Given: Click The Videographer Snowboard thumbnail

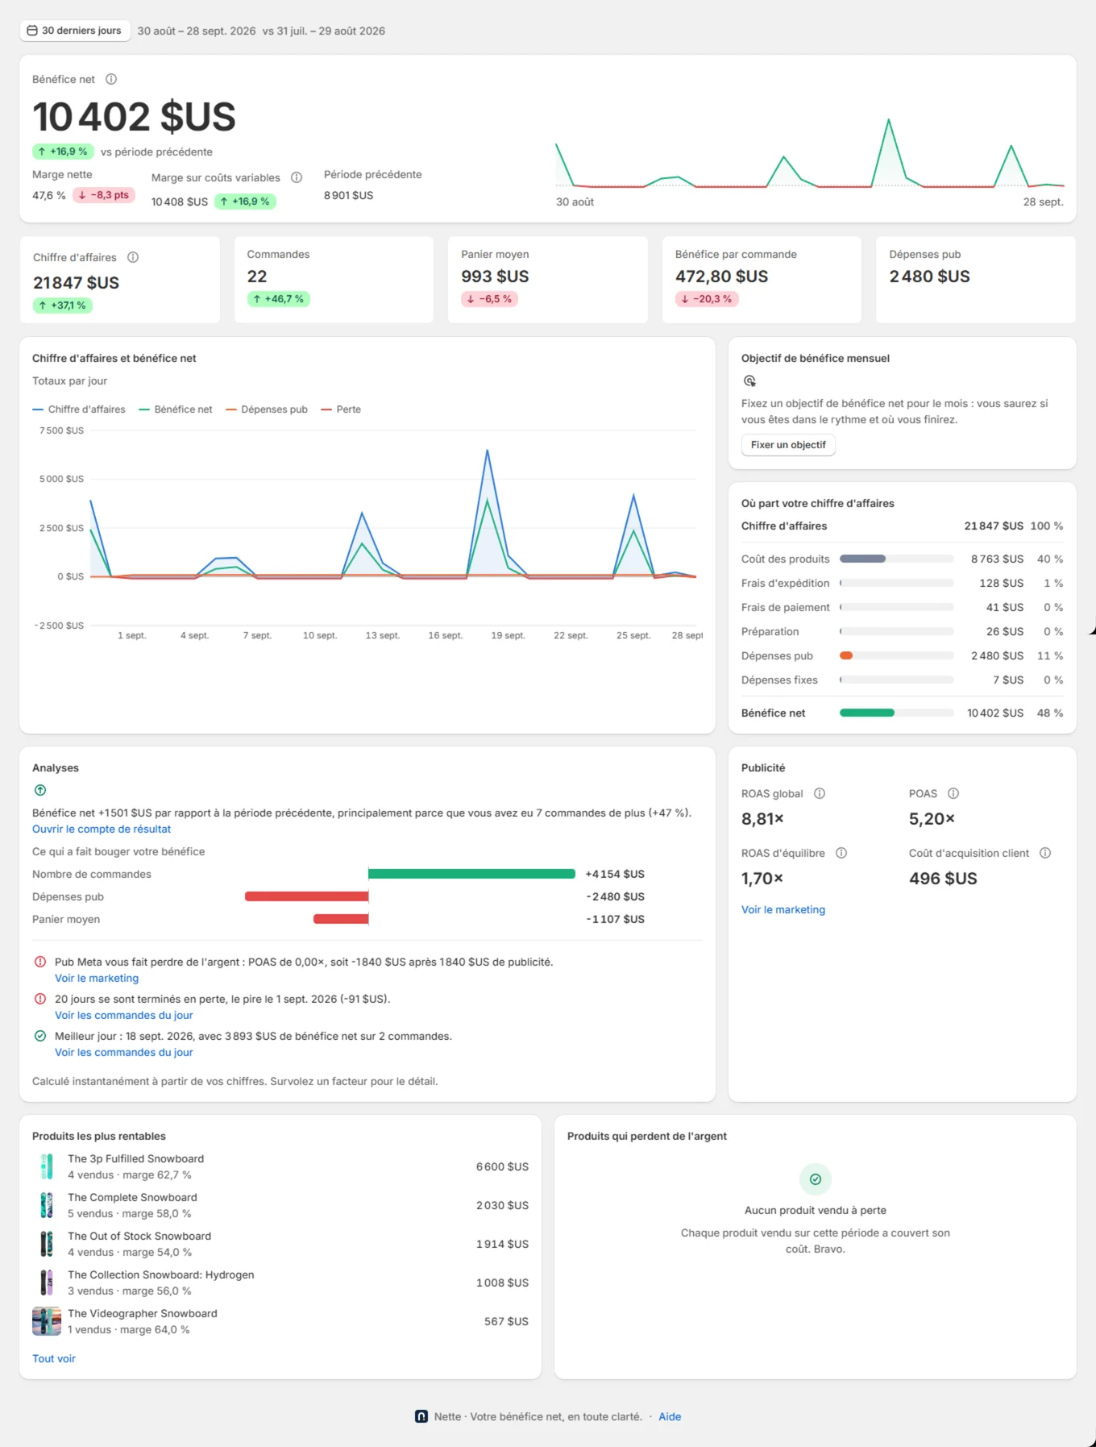Looking at the screenshot, I should pyautogui.click(x=47, y=1321).
